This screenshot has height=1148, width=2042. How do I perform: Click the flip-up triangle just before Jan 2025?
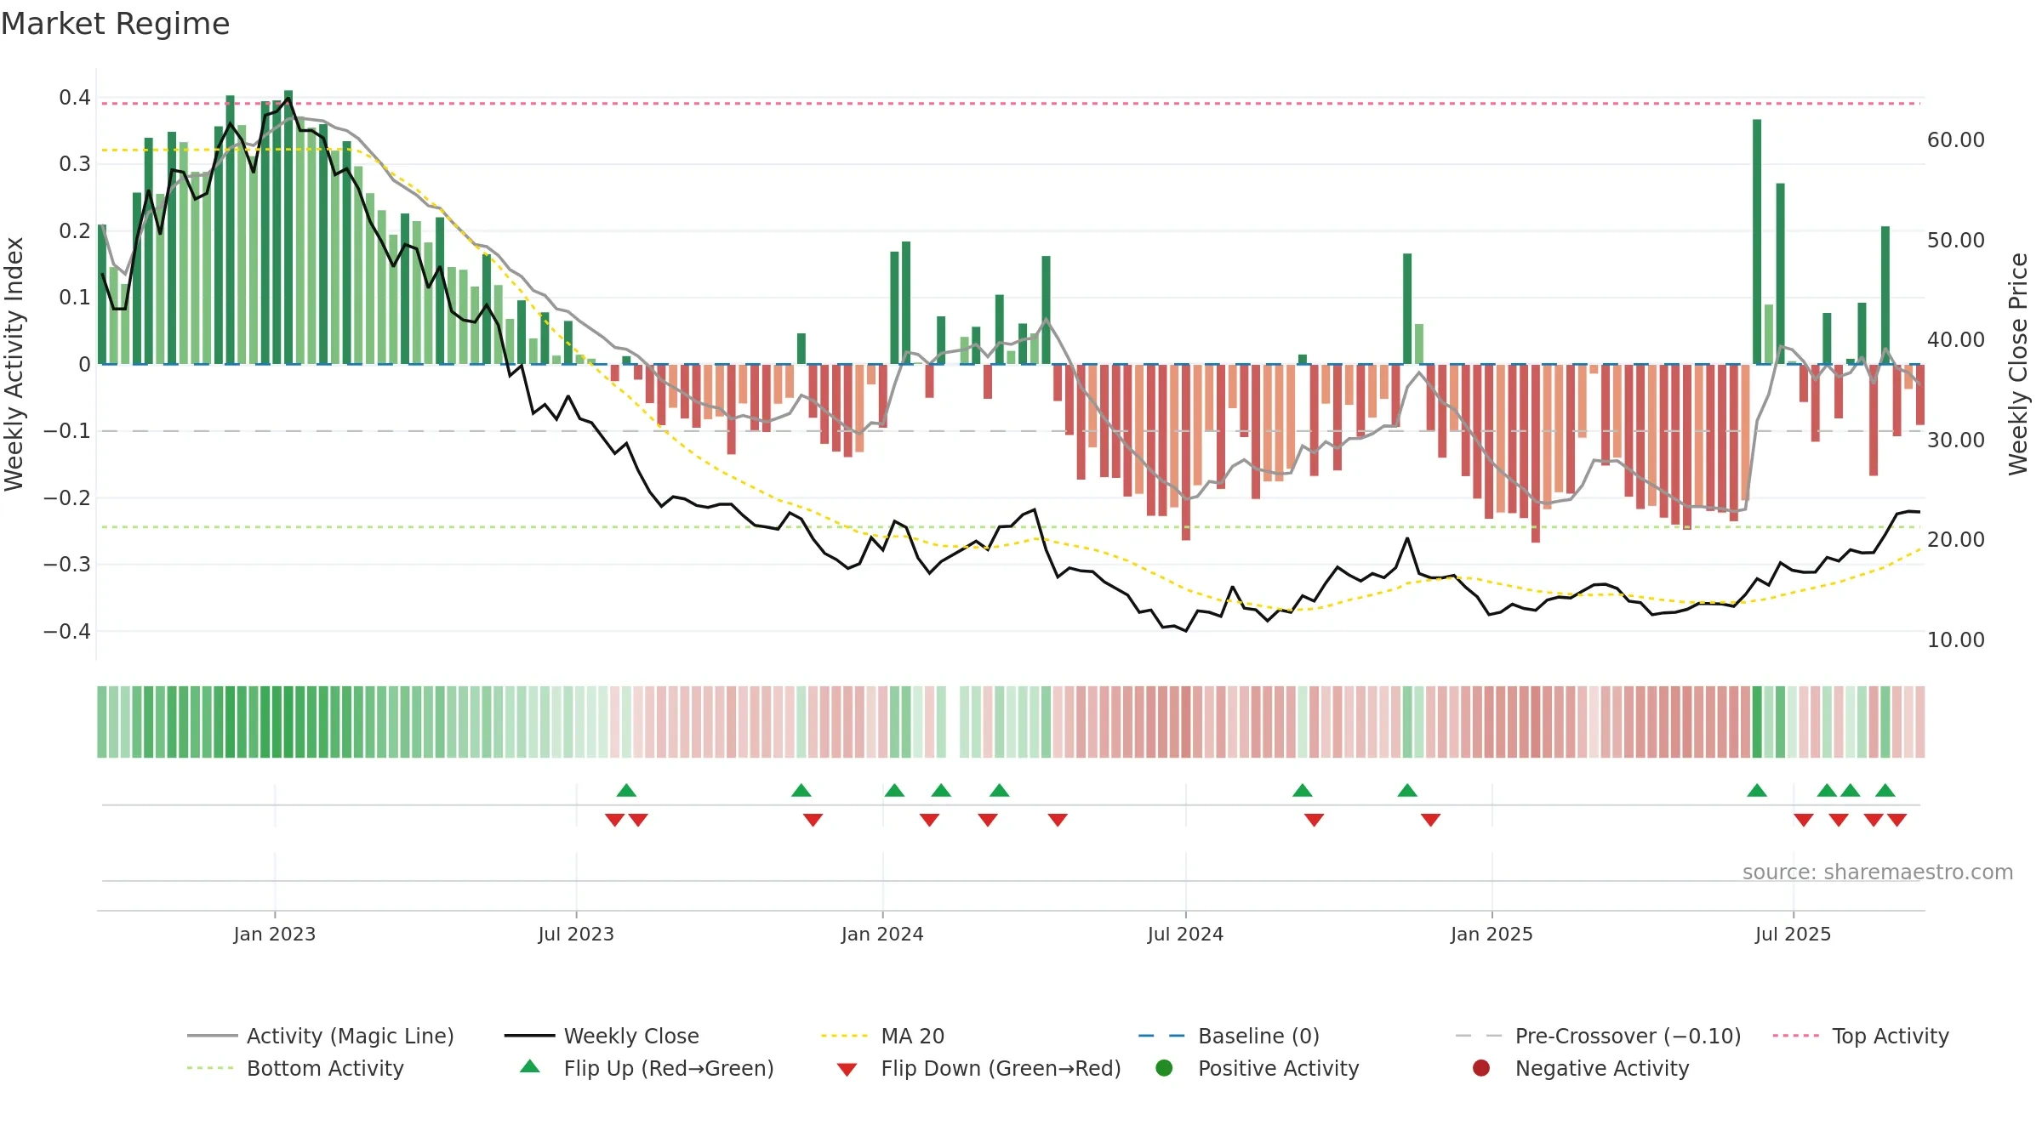click(x=1407, y=790)
